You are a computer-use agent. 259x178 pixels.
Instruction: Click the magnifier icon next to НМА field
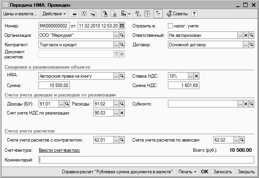coord(122,76)
